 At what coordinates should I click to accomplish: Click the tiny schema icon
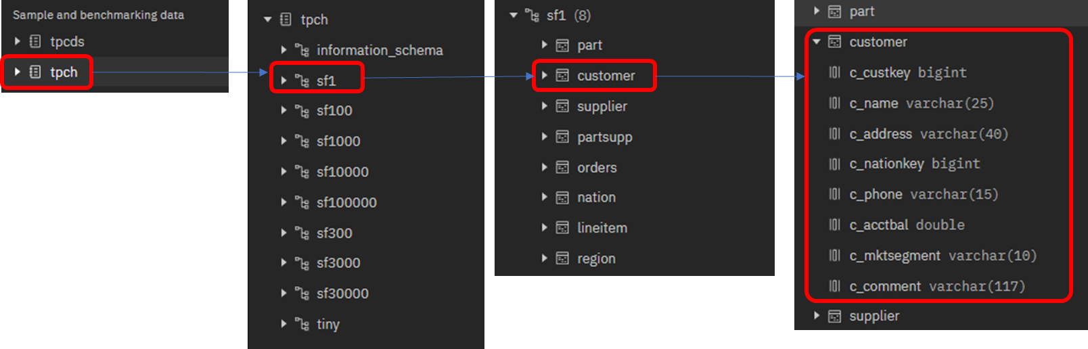[302, 324]
